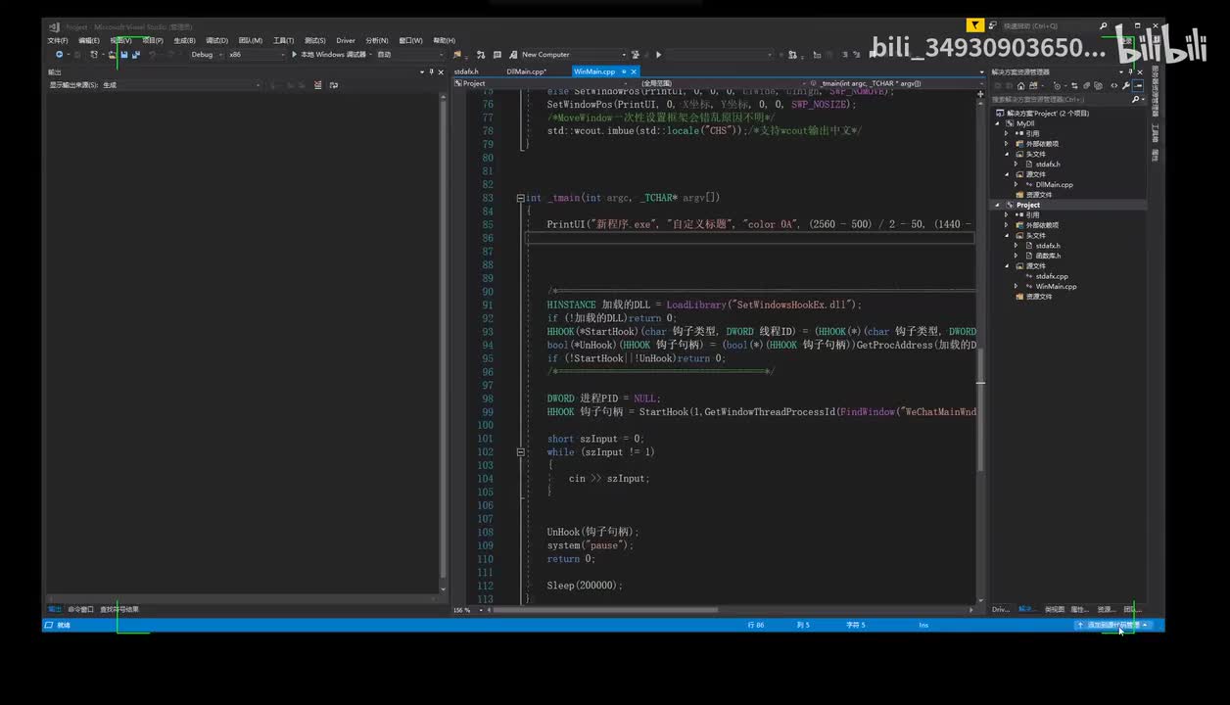Select WinMain.cpp in Solution Explorer tree
Viewport: 1230px width, 705px height.
coord(1056,287)
